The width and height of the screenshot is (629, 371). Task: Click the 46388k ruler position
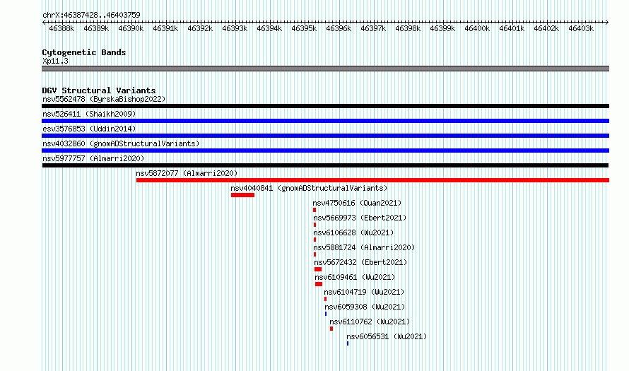(x=61, y=28)
